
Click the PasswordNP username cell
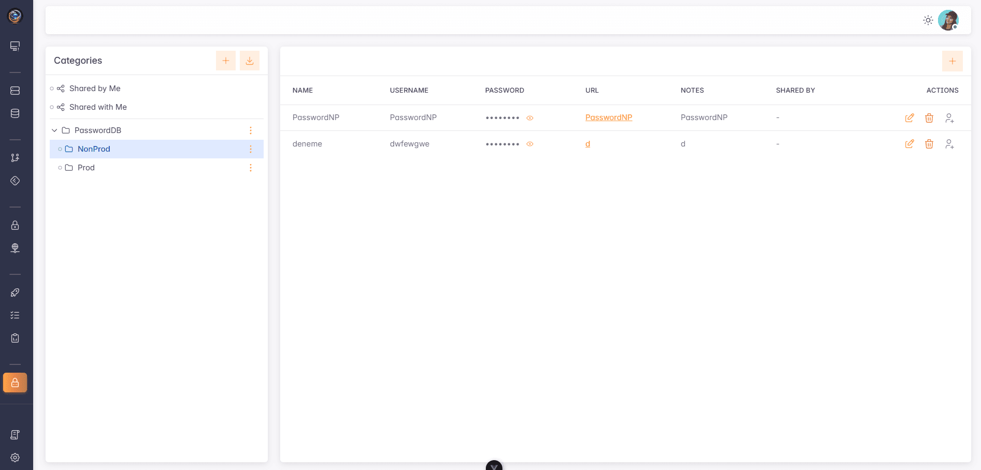click(413, 117)
